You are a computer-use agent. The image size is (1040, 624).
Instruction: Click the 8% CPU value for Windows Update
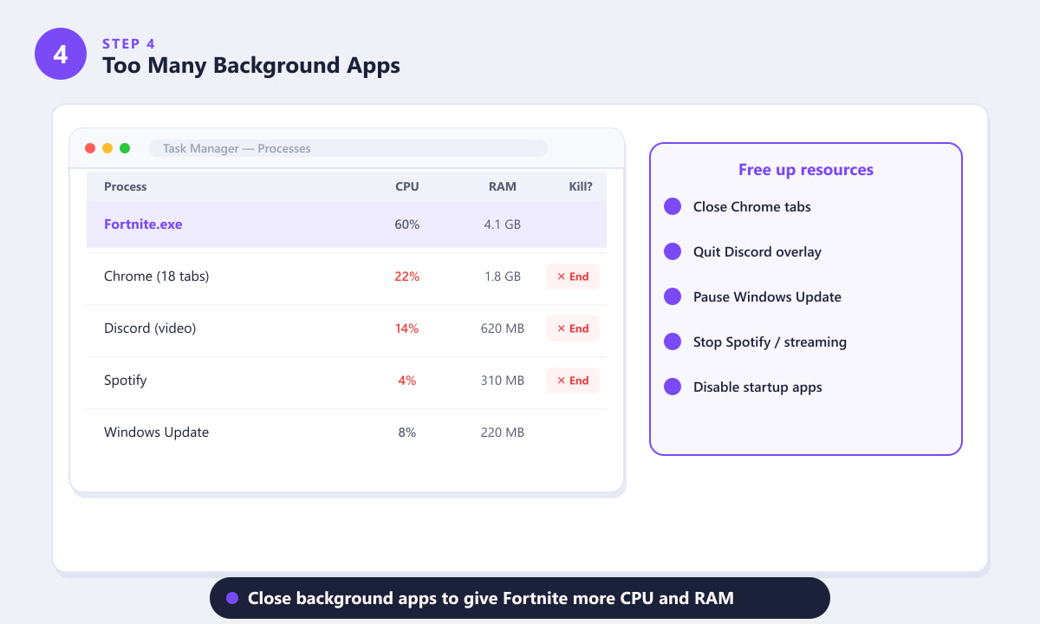pyautogui.click(x=407, y=432)
